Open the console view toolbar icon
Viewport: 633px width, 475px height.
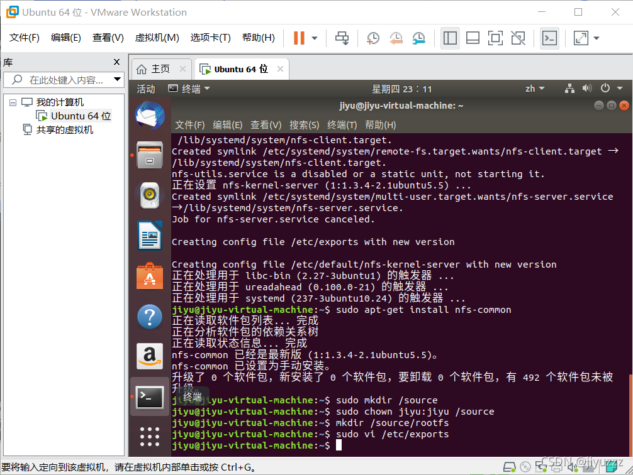(549, 38)
